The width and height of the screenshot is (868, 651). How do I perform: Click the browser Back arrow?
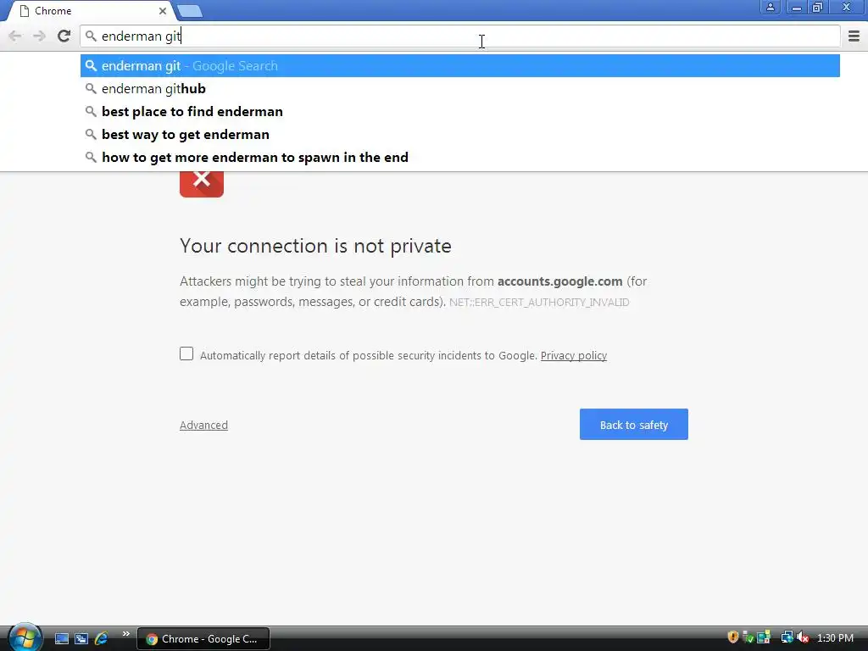click(x=15, y=36)
